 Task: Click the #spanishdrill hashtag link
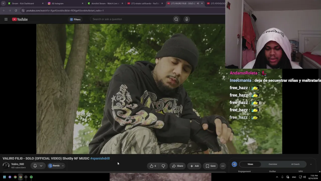click(100, 158)
